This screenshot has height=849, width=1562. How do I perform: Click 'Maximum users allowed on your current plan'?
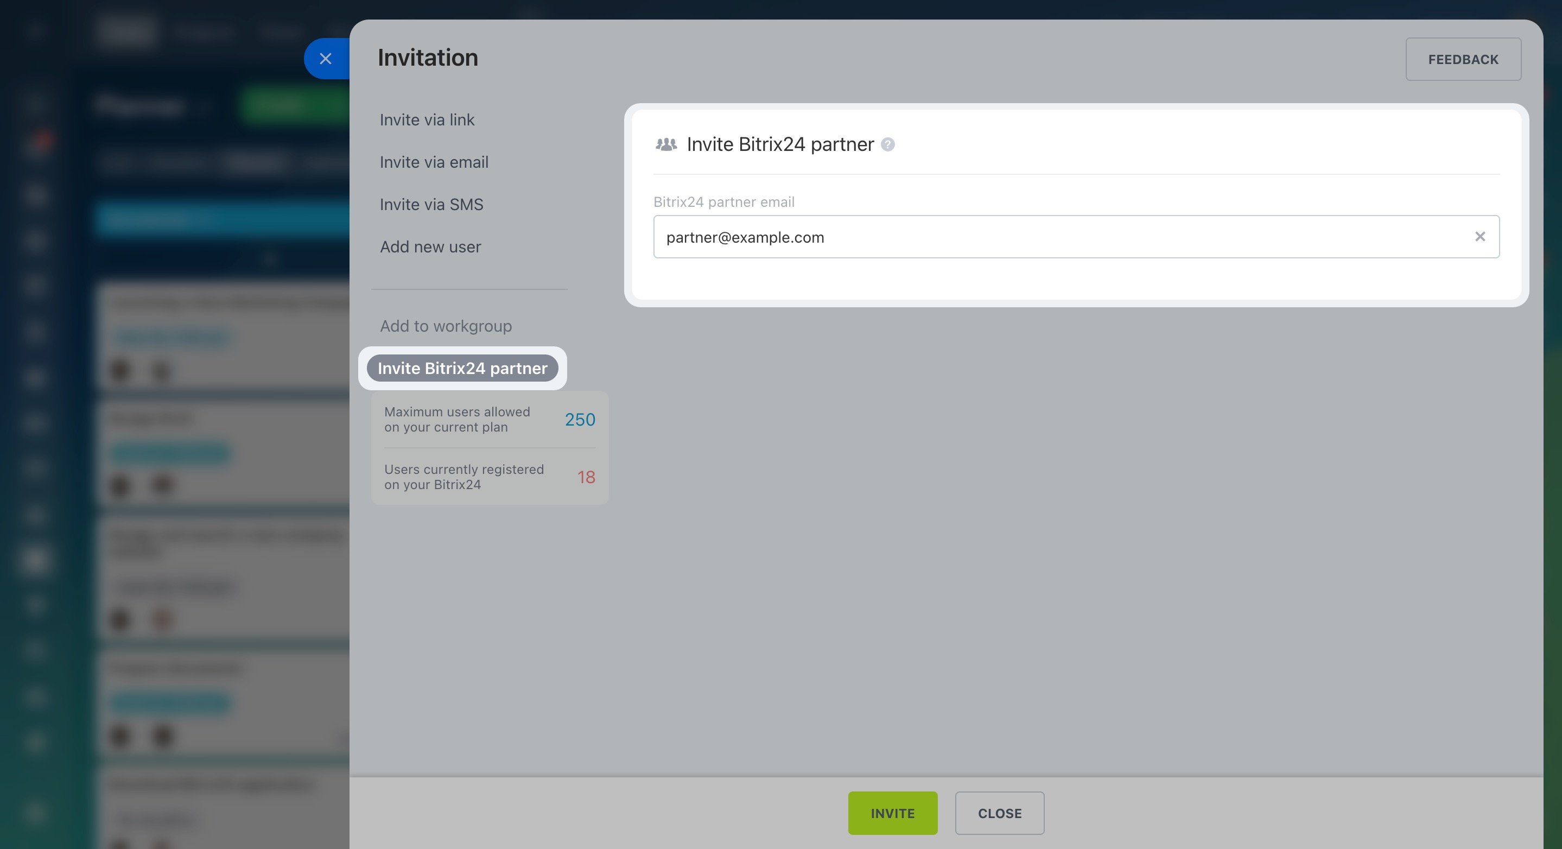pyautogui.click(x=457, y=420)
